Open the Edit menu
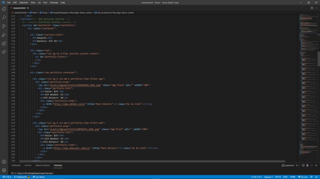The image size is (320, 179). [x=15, y=3]
